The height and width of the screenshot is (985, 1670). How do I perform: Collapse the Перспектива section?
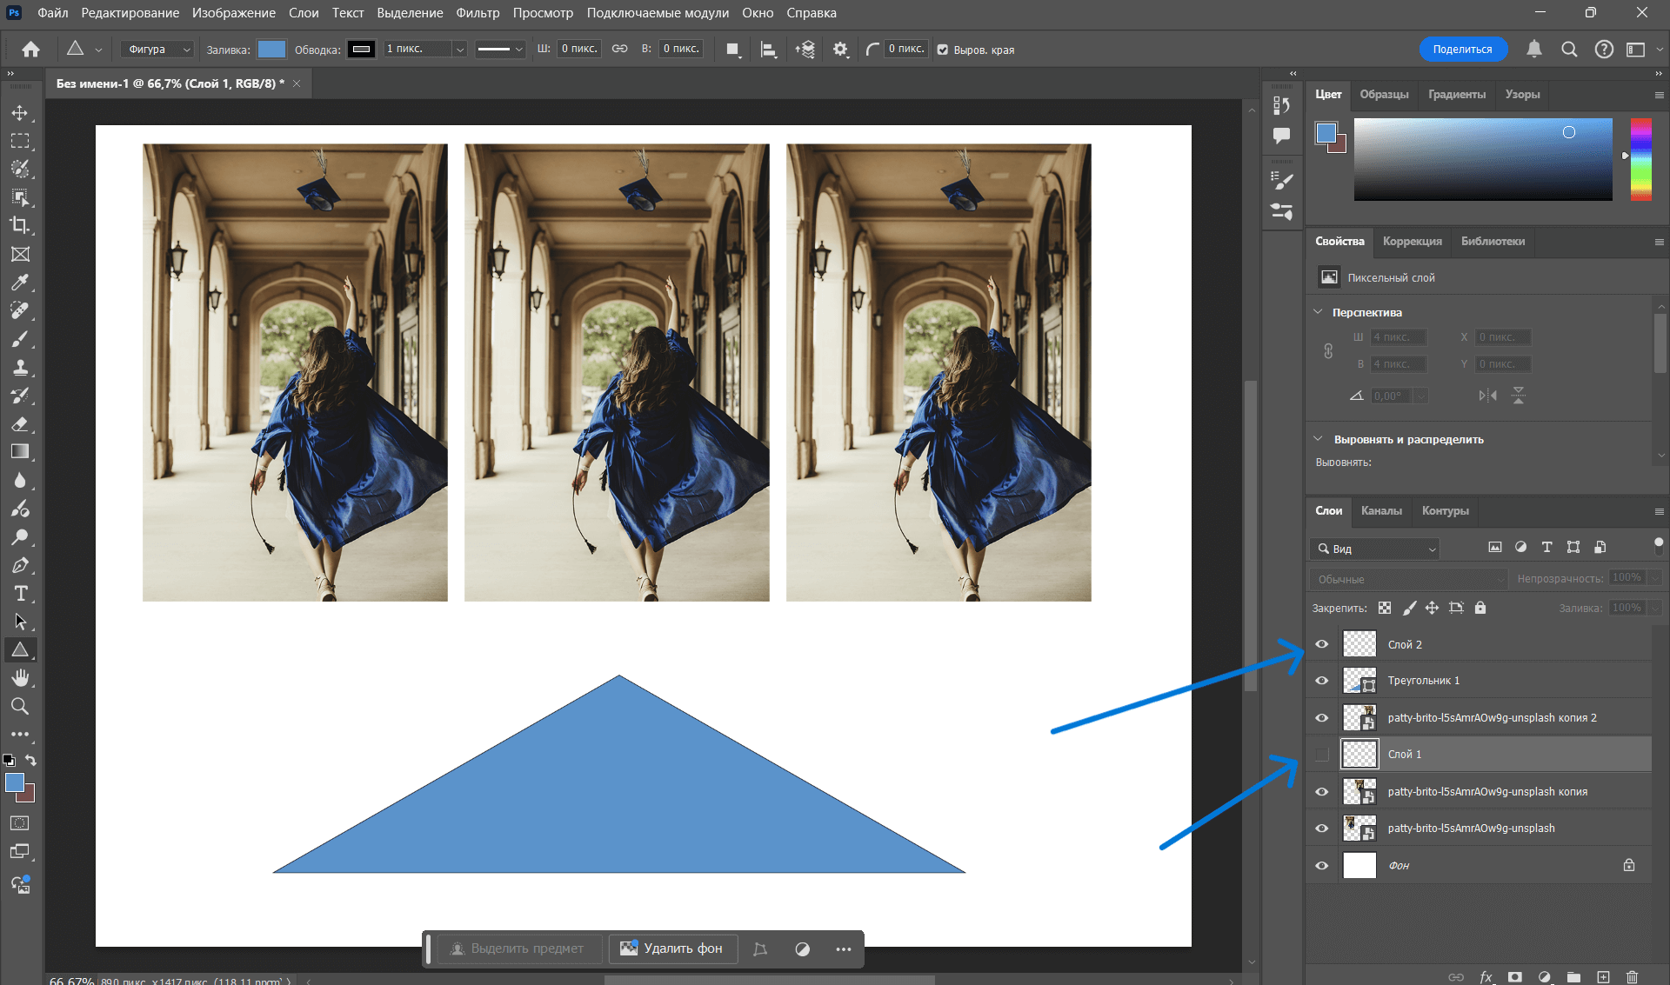(1319, 312)
